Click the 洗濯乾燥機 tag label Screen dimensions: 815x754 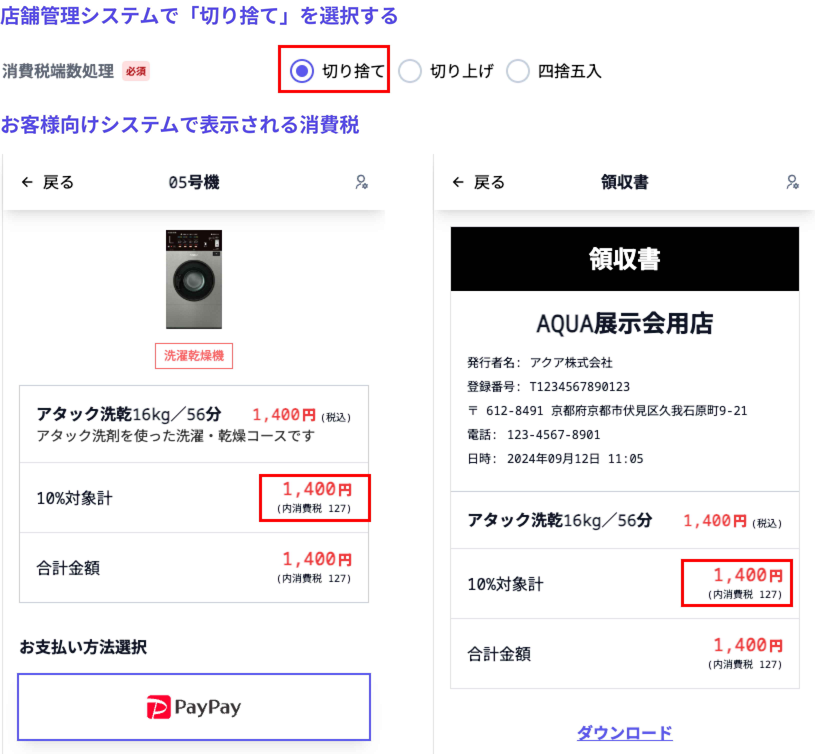click(x=194, y=356)
